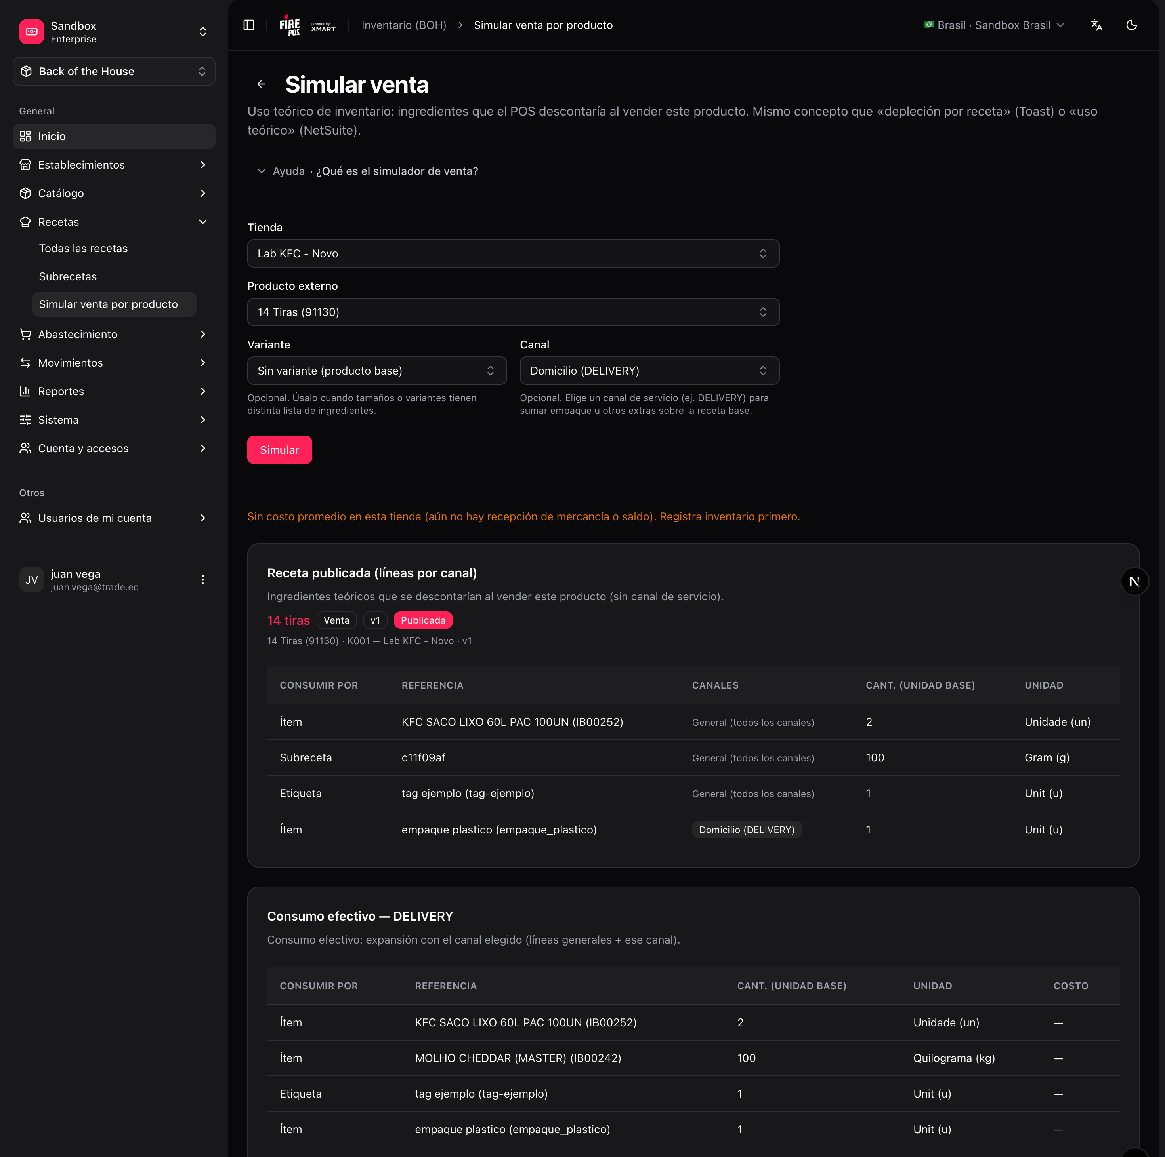Open the Back of the House module selector
Viewport: 1165px width, 1157px height.
(x=114, y=71)
